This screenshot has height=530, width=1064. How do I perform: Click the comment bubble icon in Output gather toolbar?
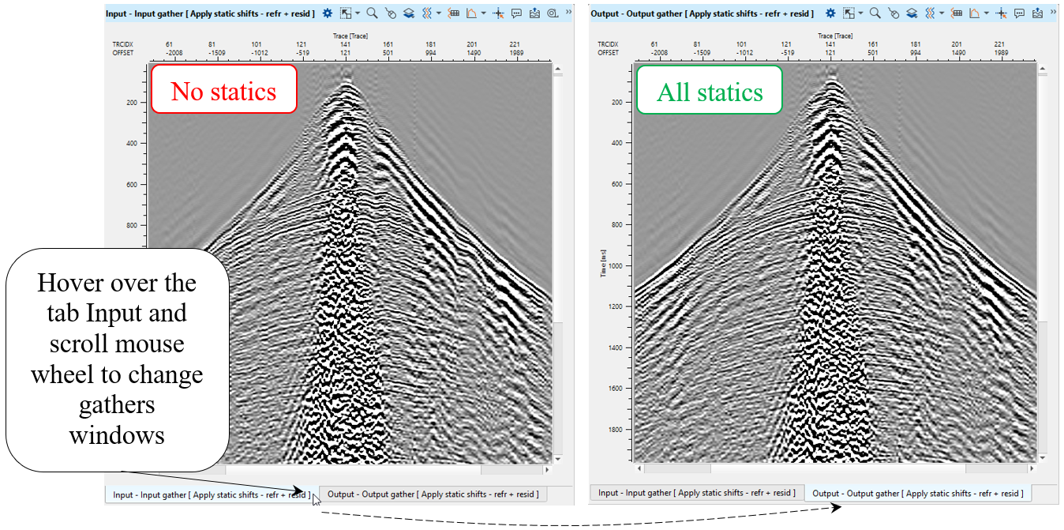(1019, 13)
